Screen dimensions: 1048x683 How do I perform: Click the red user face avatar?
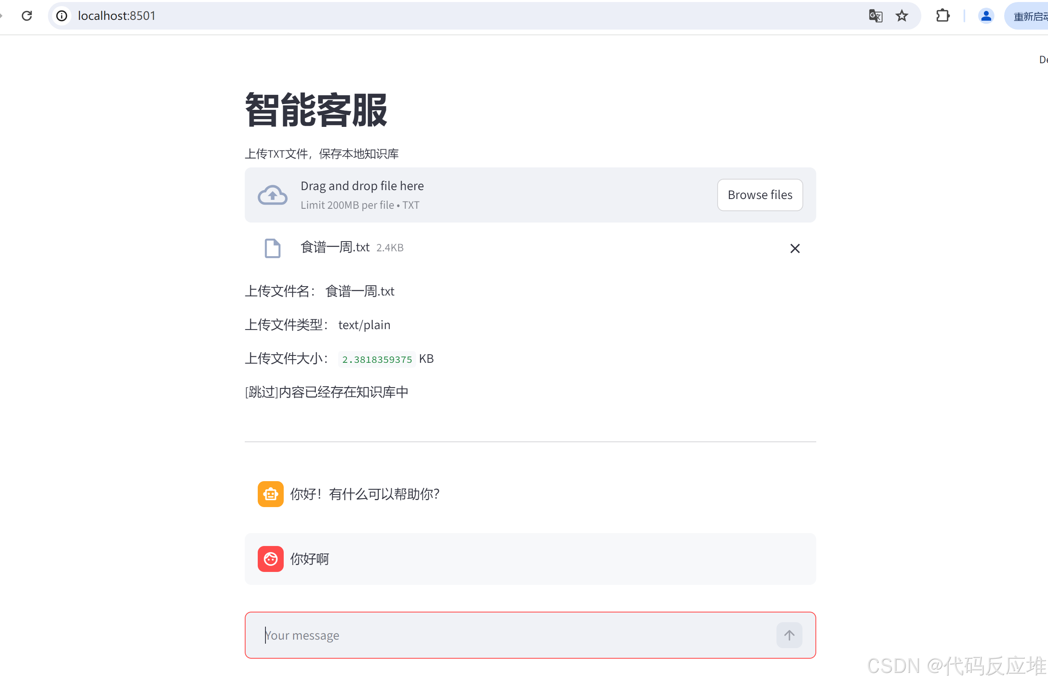(270, 559)
